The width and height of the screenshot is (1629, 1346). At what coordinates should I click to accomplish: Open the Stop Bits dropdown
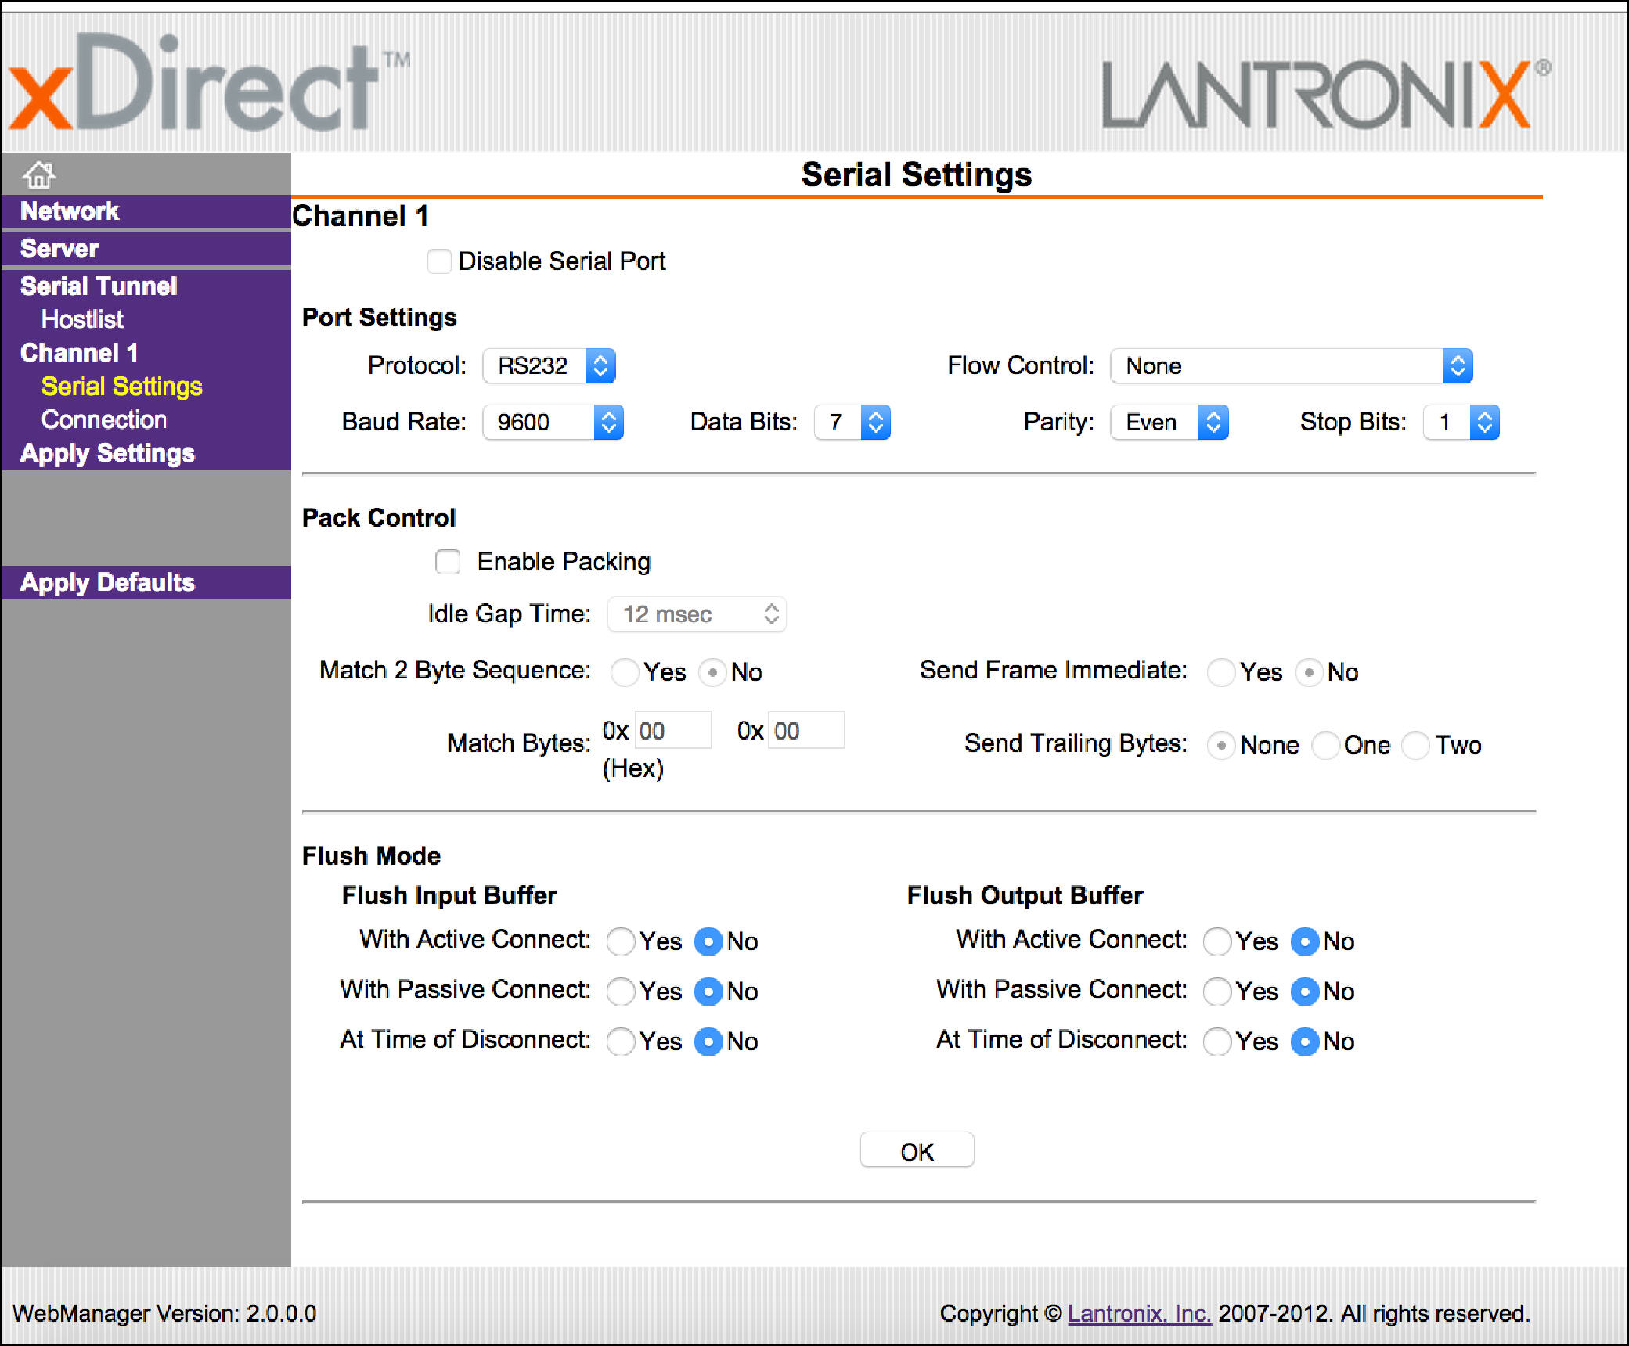tap(1461, 423)
